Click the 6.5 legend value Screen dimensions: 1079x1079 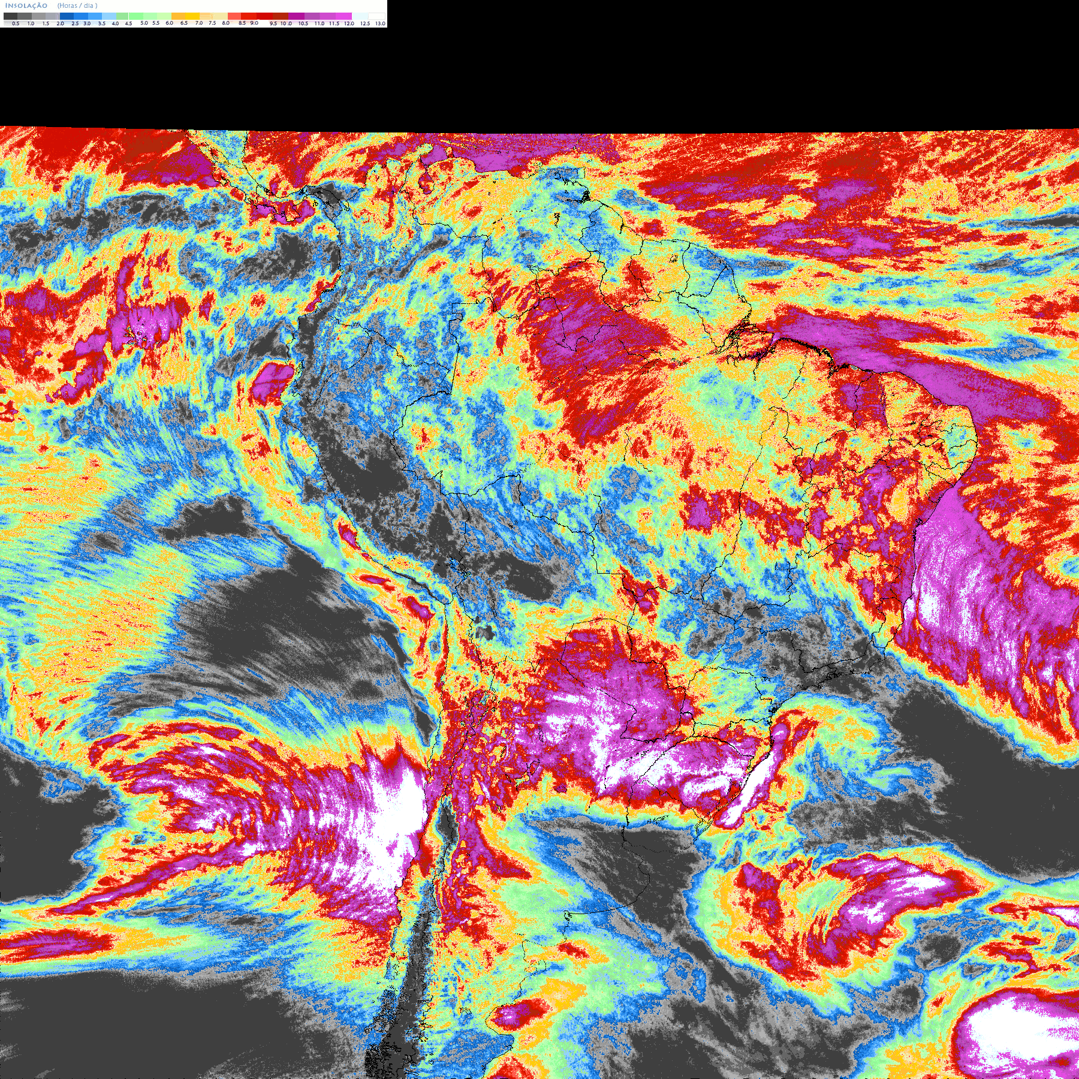pos(184,23)
